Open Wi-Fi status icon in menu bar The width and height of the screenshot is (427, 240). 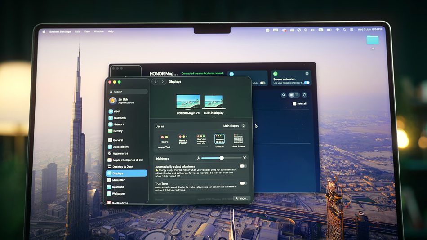coord(338,30)
